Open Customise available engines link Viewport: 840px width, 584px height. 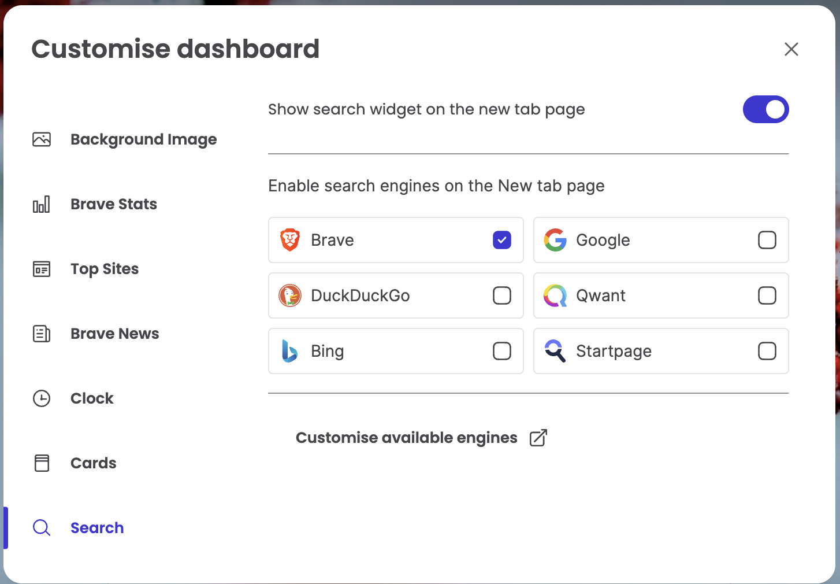(406, 438)
